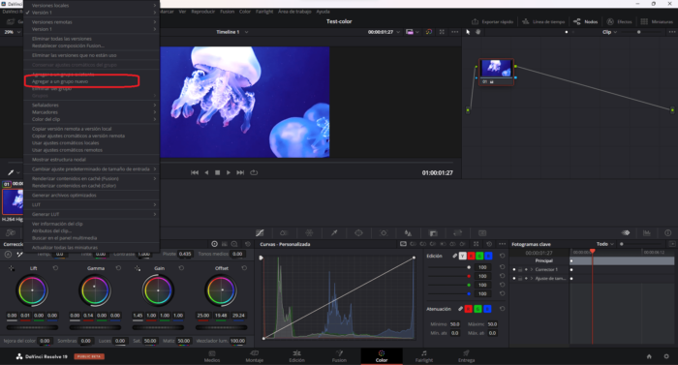Open the Key palette icon
This screenshot has width=678, height=365.
(x=433, y=232)
